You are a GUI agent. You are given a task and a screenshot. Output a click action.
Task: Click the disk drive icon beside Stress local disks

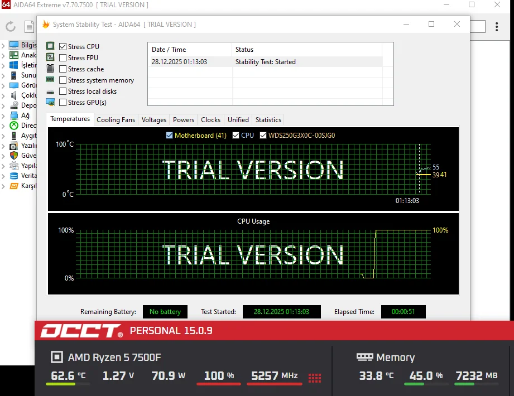coord(50,92)
